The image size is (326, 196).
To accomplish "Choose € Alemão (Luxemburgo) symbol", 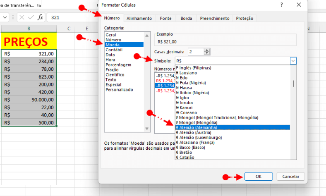I will [x=233, y=137].
